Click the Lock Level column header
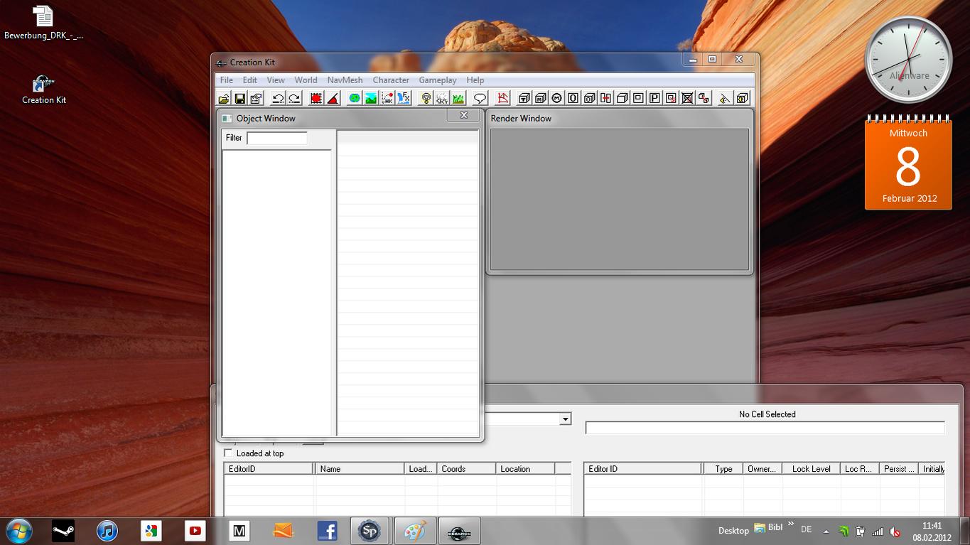Screen dimensions: 970x545 coord(811,469)
